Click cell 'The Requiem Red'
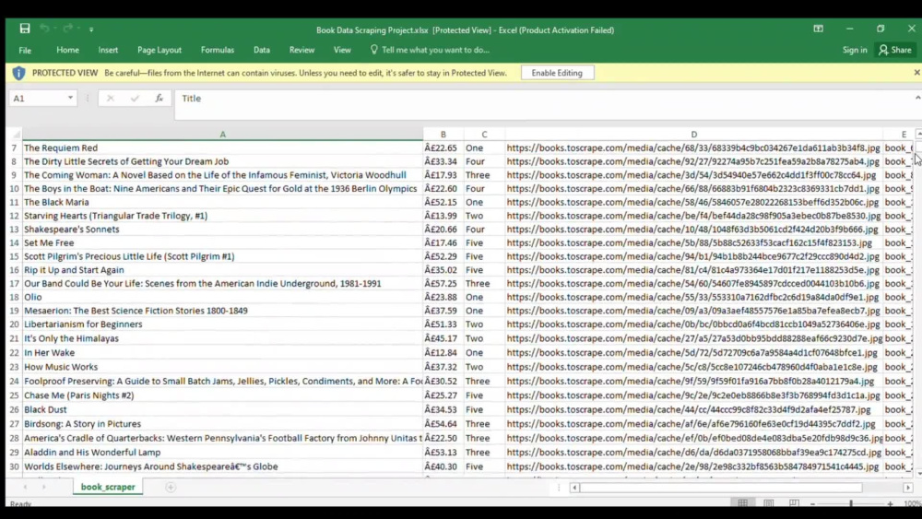Screen dimensions: 922x519 [223, 147]
